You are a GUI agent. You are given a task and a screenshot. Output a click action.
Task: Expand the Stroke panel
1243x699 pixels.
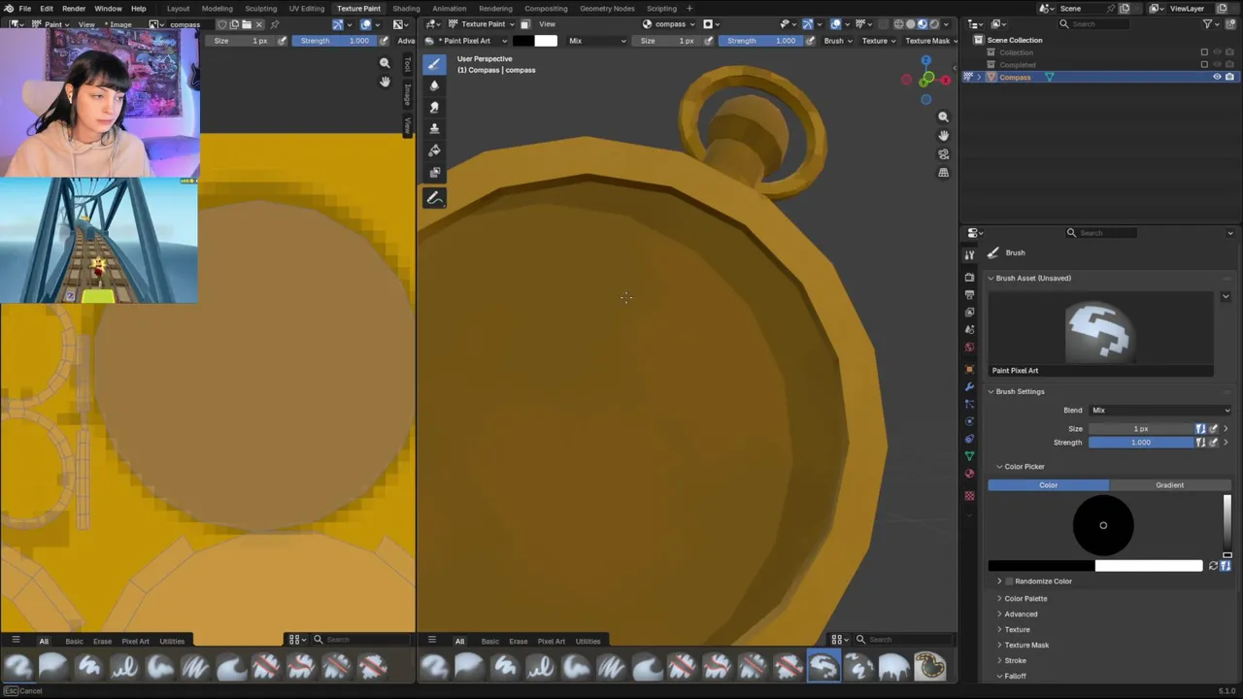pyautogui.click(x=1015, y=660)
